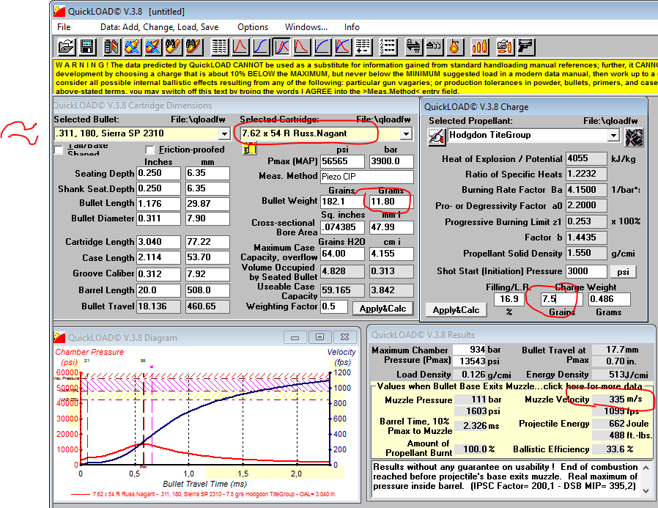Click Maximum Case Capacity grains field 64.00
Screen dimensions: 658x508
[x=342, y=254]
